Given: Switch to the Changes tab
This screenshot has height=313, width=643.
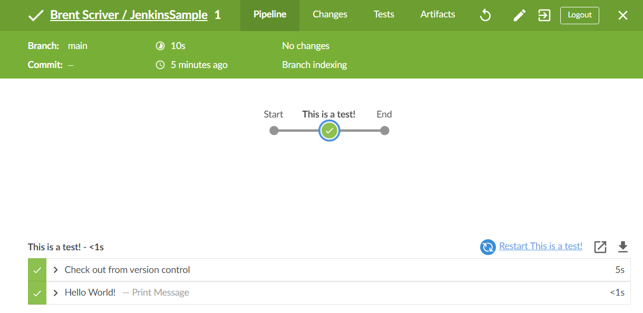Looking at the screenshot, I should 330,15.
